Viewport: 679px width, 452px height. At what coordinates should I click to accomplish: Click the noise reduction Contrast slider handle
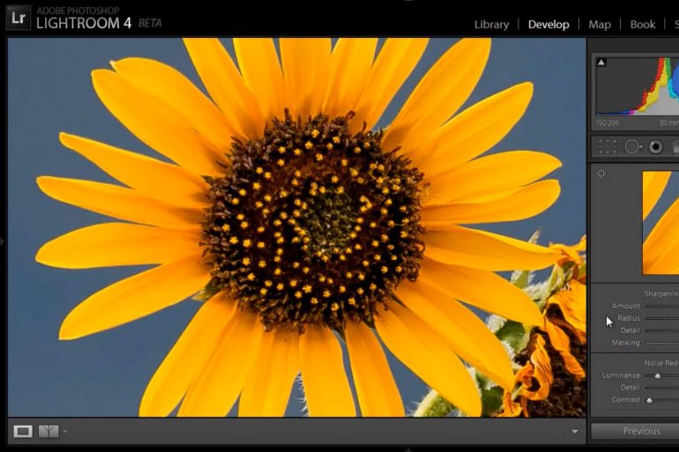(649, 400)
